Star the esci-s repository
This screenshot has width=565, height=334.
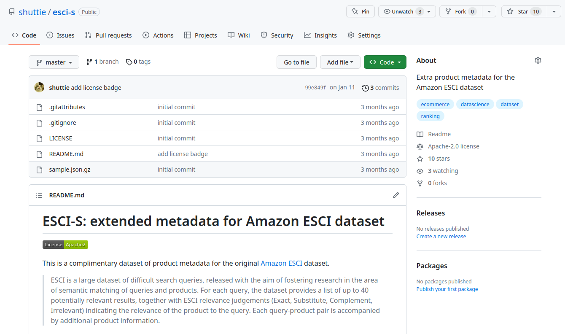[x=524, y=11]
